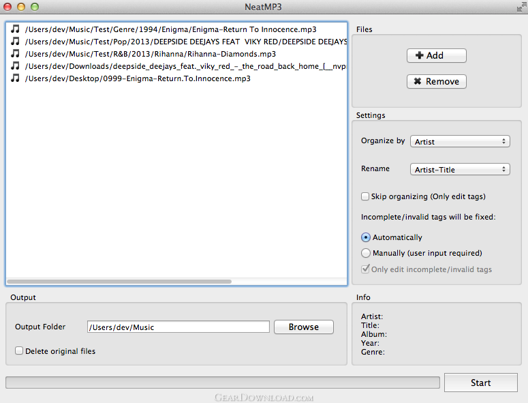
Task: Click the progress bar beside Start
Action: pos(223,383)
